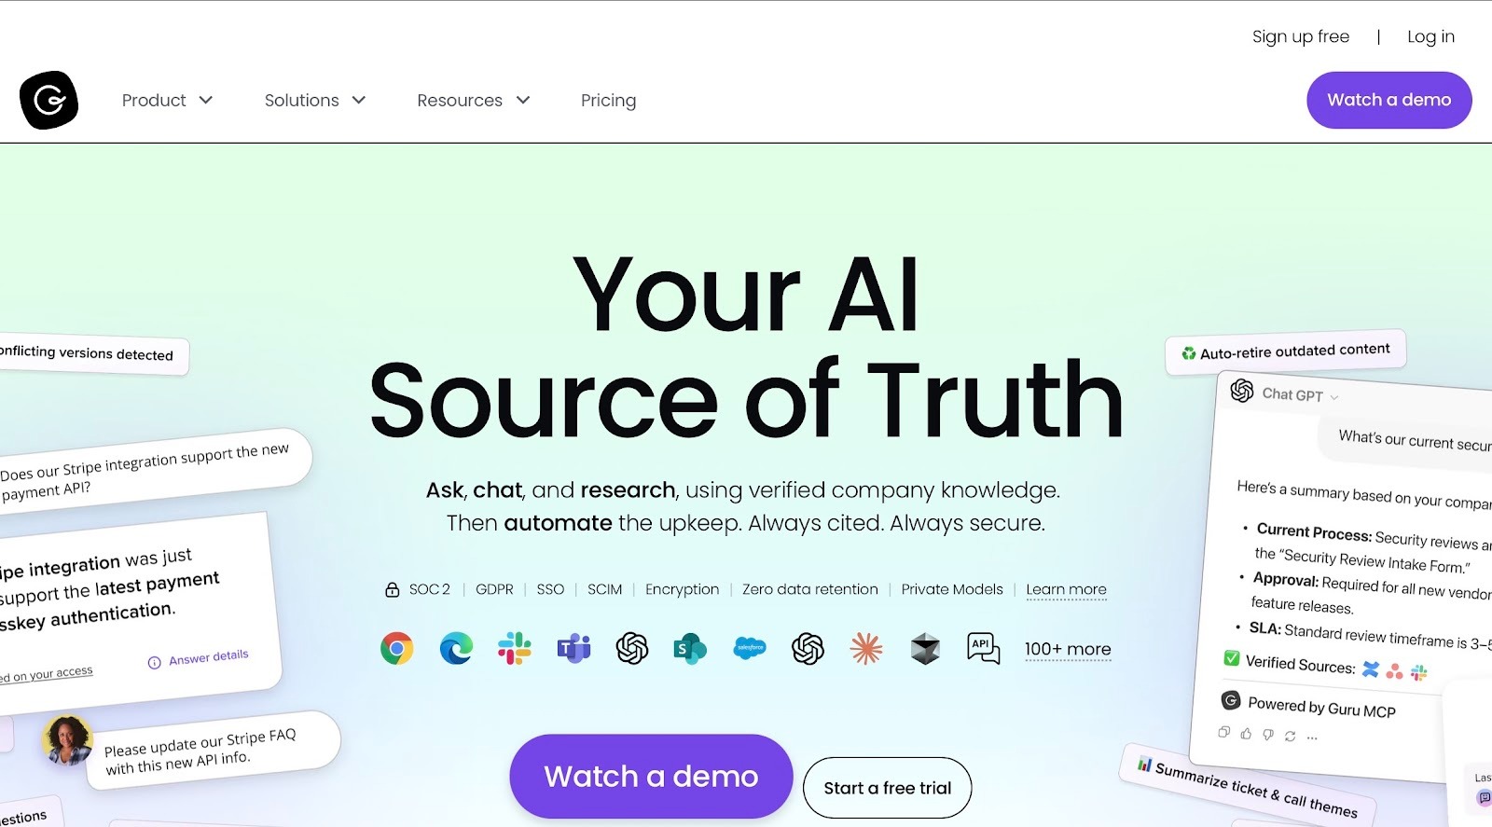This screenshot has width=1492, height=827.
Task: Expand the Product dropdown menu
Action: [167, 100]
